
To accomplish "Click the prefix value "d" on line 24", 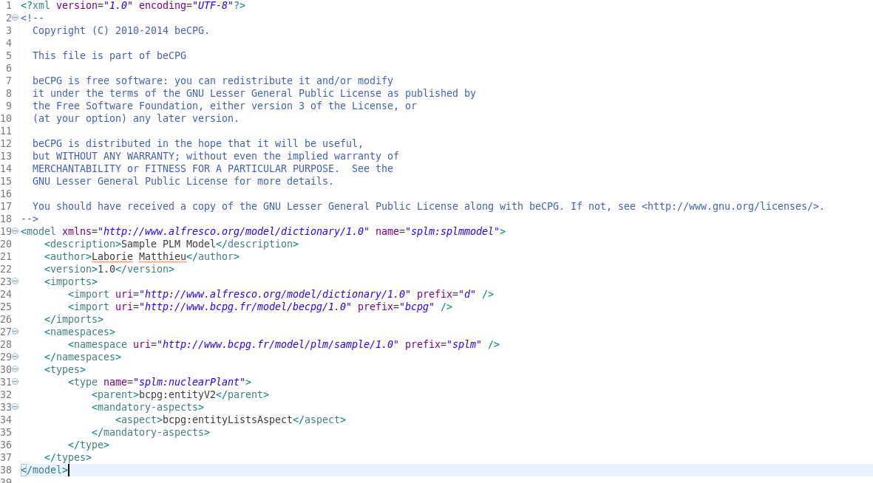I will (x=467, y=295).
